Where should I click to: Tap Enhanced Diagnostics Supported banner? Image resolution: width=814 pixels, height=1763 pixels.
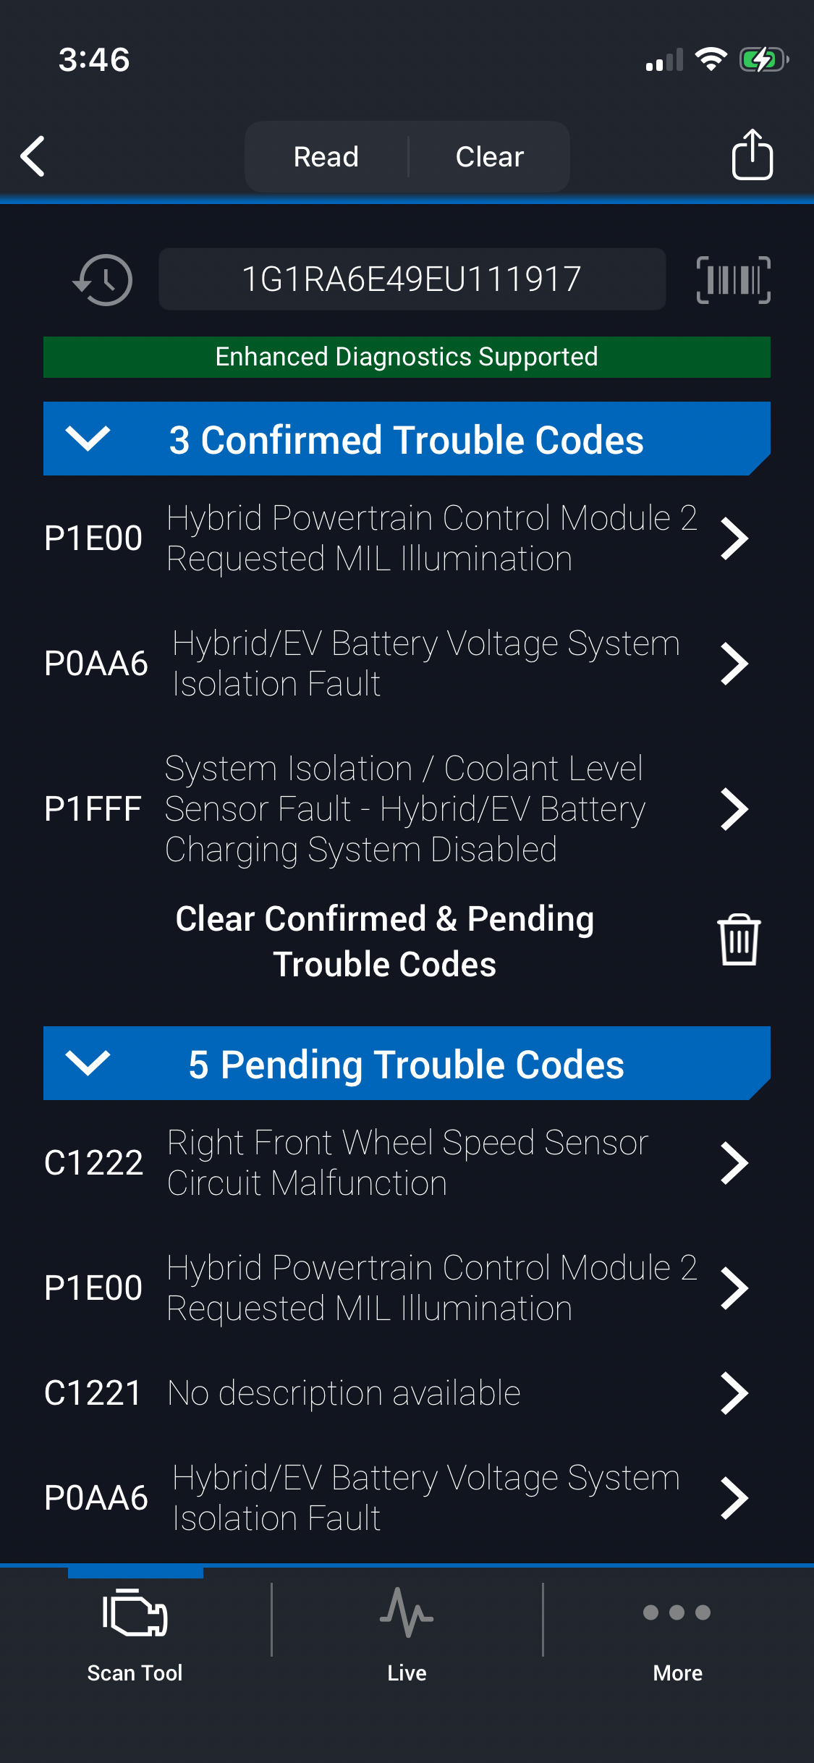click(407, 357)
